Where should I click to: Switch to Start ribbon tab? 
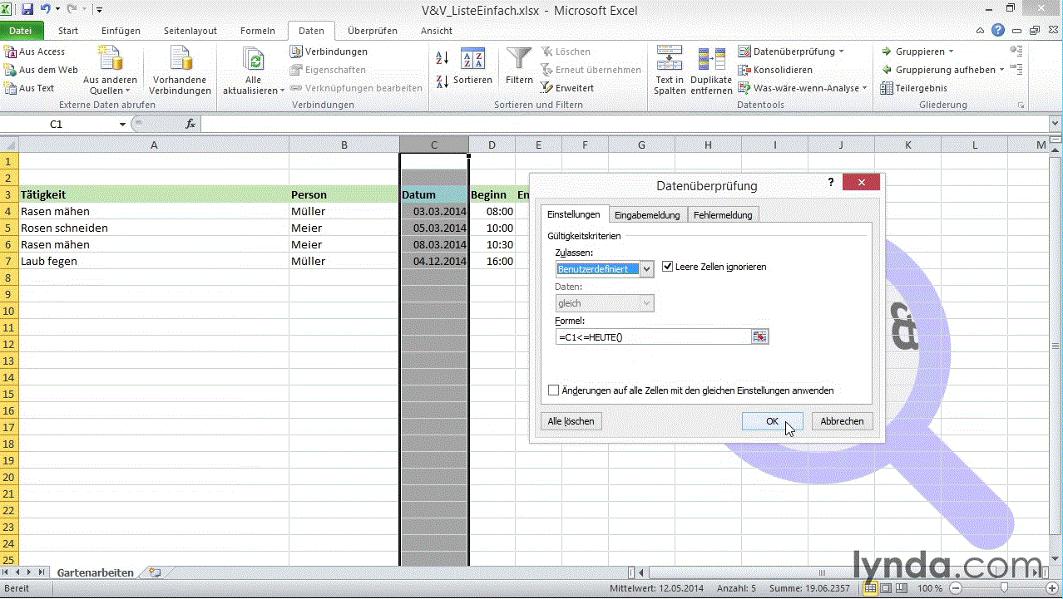[68, 31]
